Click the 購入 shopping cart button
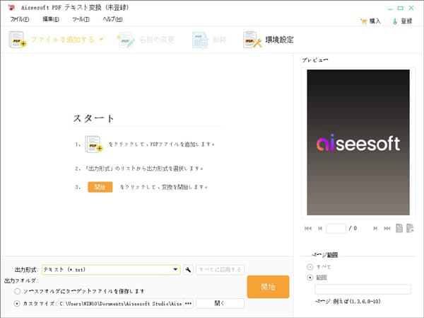424x318 pixels. (x=370, y=21)
